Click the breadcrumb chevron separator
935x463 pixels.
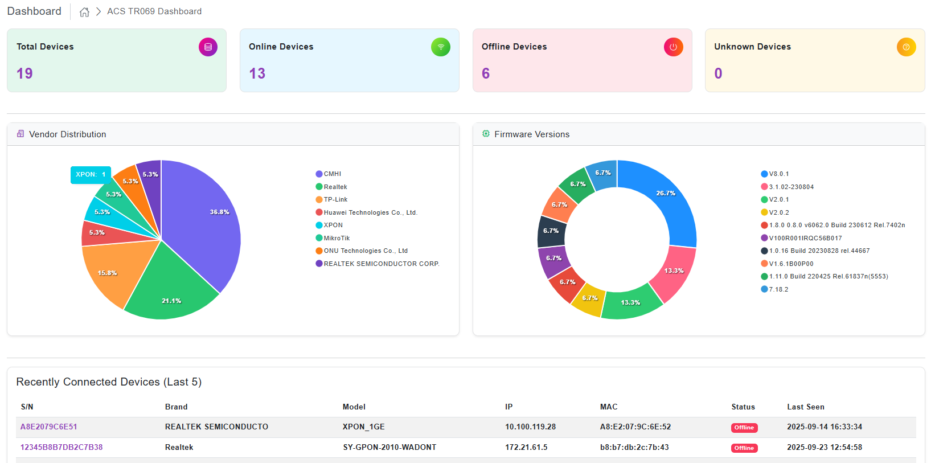coord(99,12)
